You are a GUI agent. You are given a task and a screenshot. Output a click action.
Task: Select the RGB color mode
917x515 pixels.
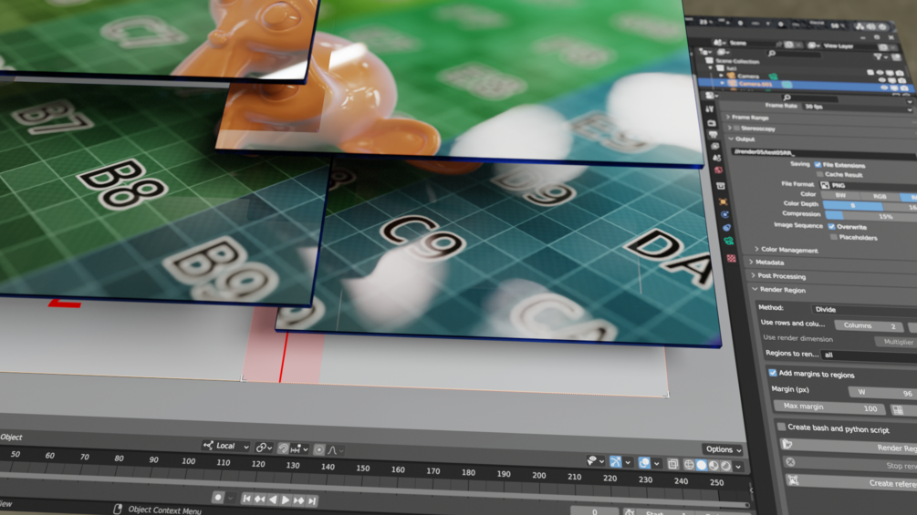click(x=880, y=196)
